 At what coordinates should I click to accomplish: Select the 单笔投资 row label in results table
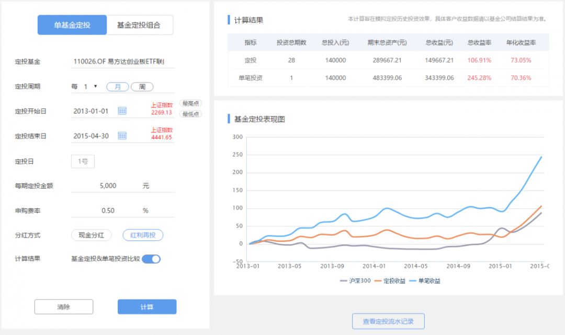251,78
